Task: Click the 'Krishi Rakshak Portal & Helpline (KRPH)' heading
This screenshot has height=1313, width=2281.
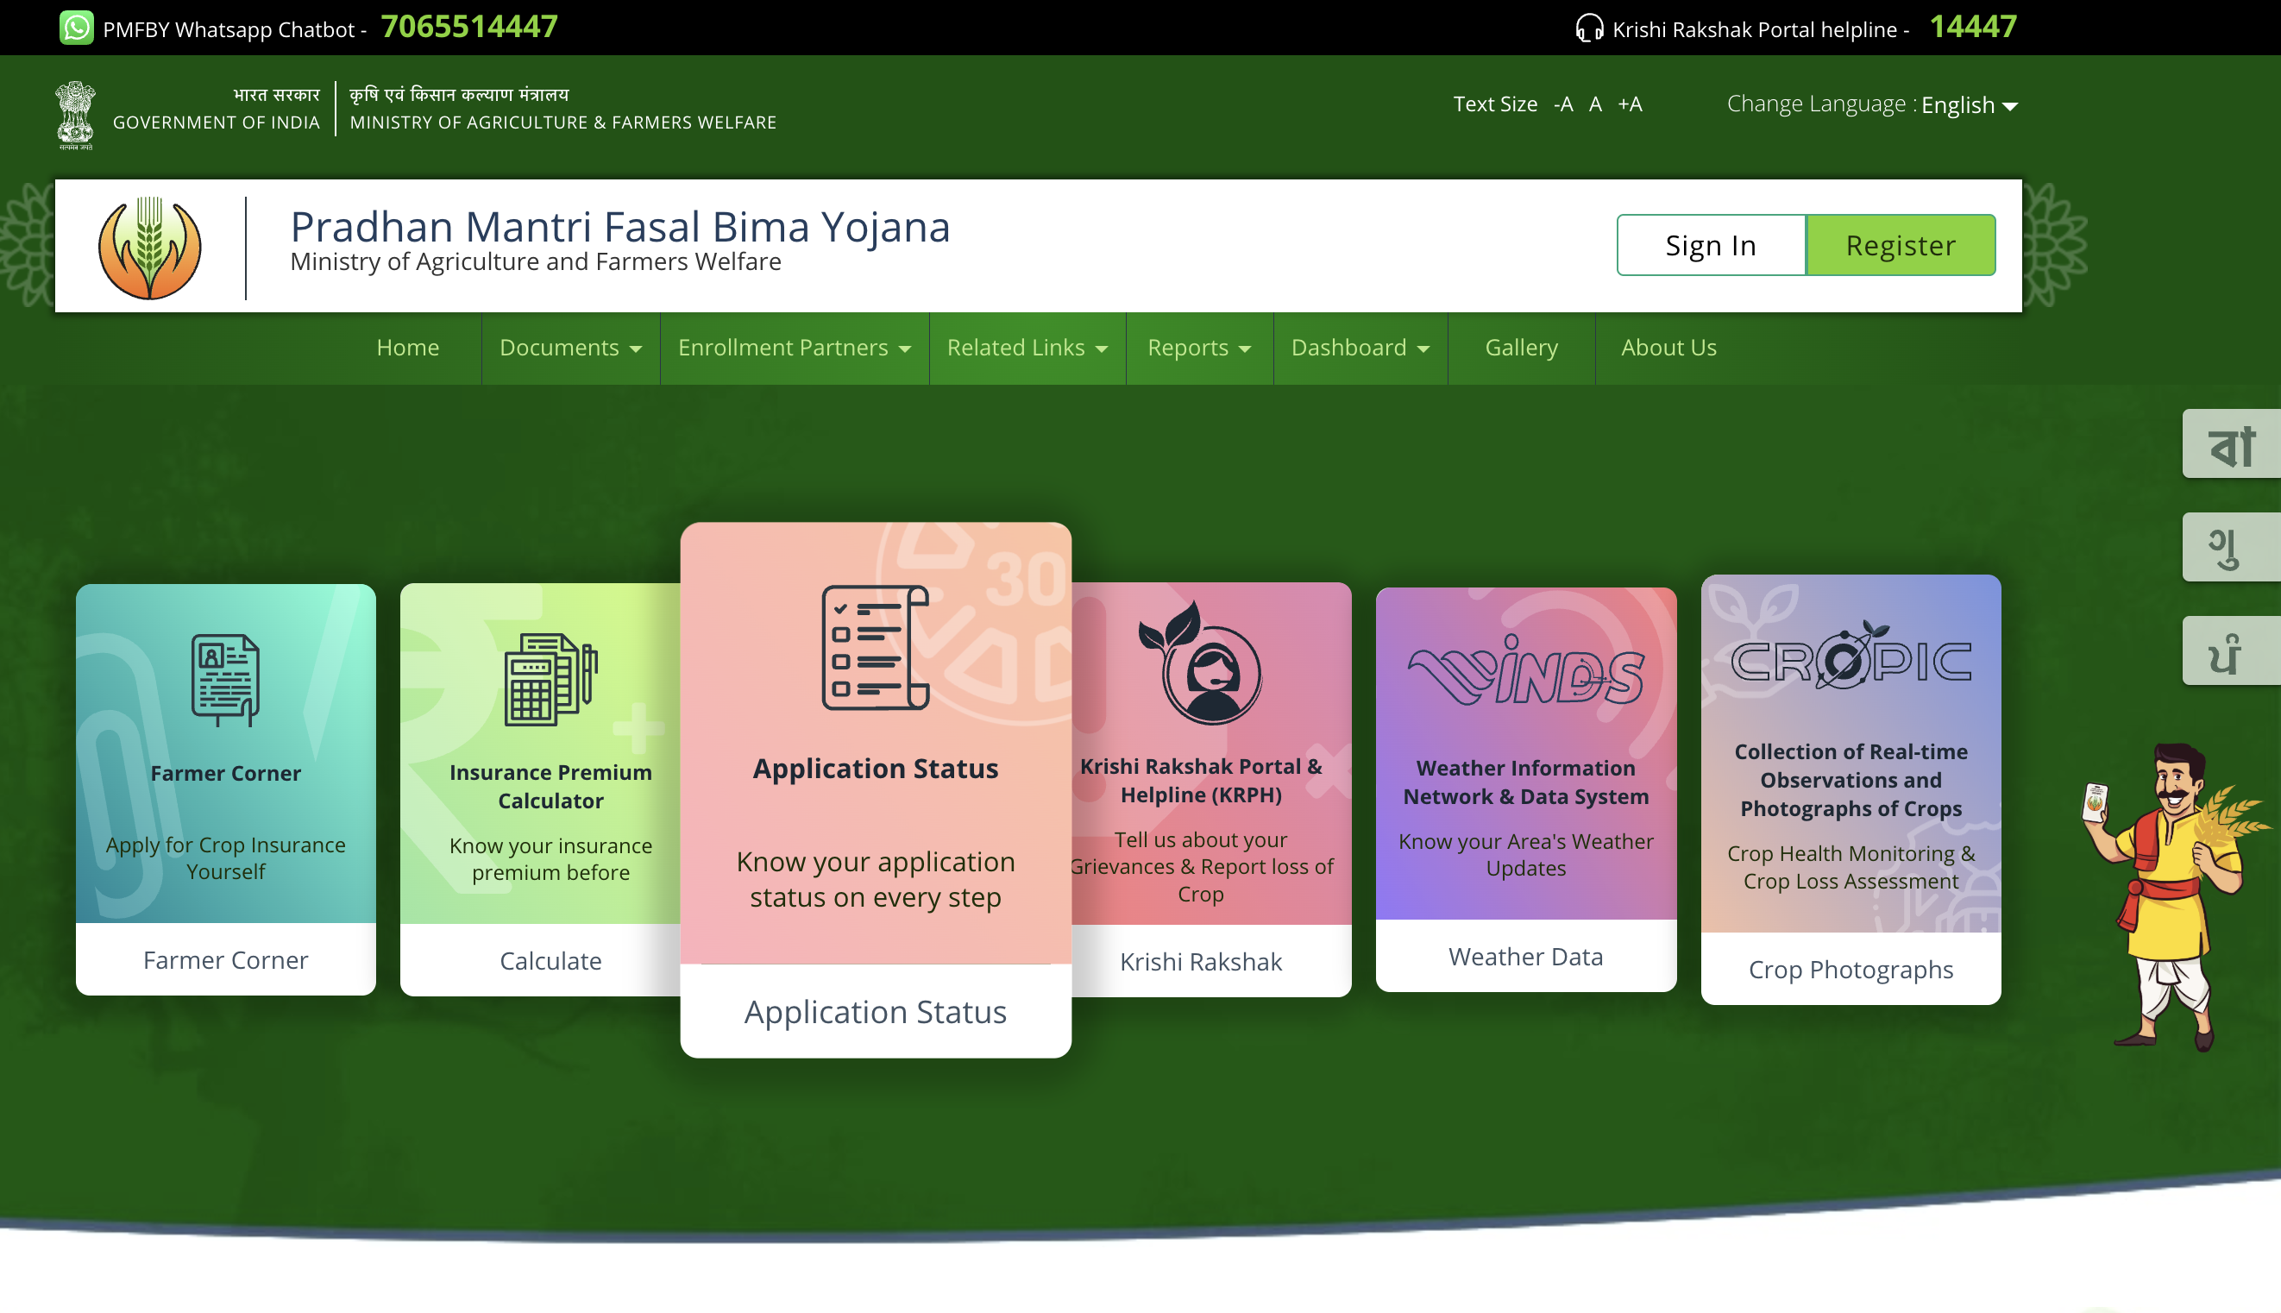Action: coord(1201,781)
